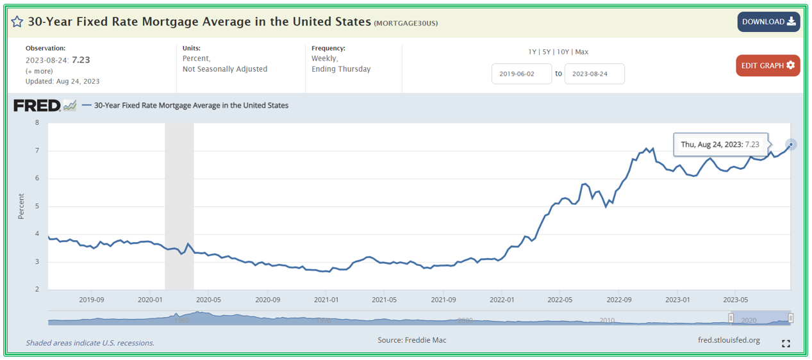The height and width of the screenshot is (360, 812).
Task: Click the right handle of range slider
Action: tap(791, 318)
